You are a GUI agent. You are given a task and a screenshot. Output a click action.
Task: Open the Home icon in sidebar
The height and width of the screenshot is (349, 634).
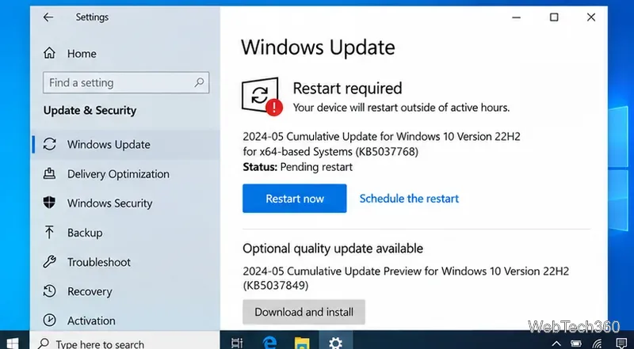click(49, 53)
